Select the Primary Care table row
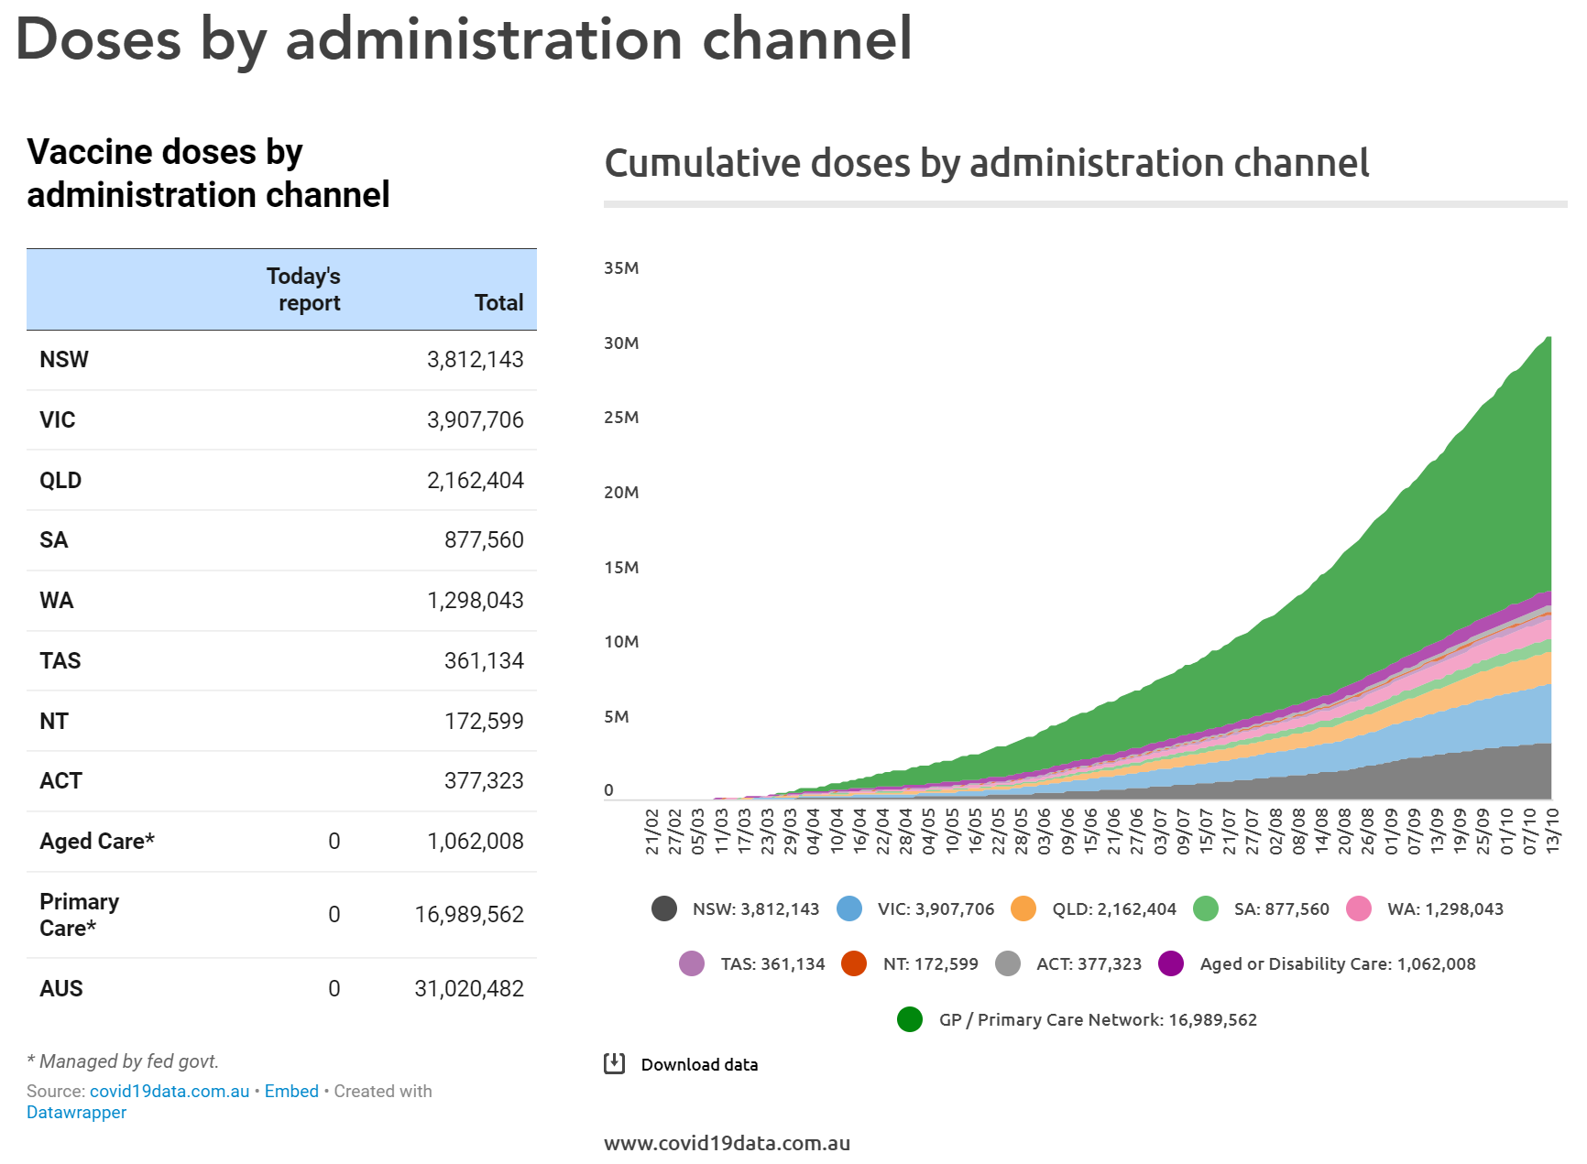Screen dimensions: 1587x1164 pos(281,914)
